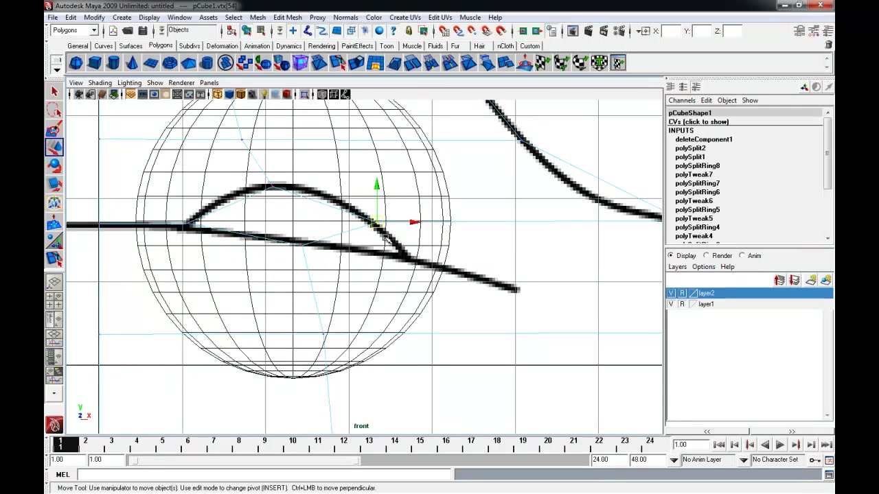The width and height of the screenshot is (879, 494).
Task: Open the Objects selection mask dropdown
Action: [193, 30]
